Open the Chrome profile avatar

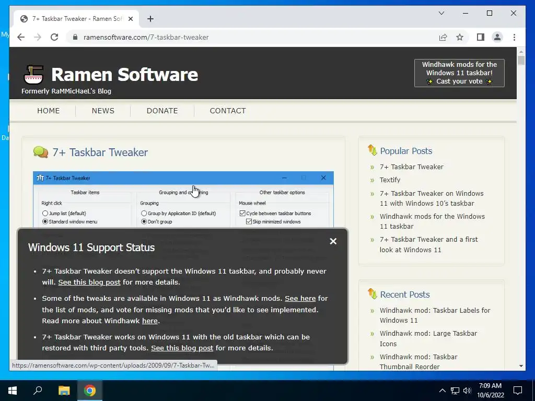[497, 37]
